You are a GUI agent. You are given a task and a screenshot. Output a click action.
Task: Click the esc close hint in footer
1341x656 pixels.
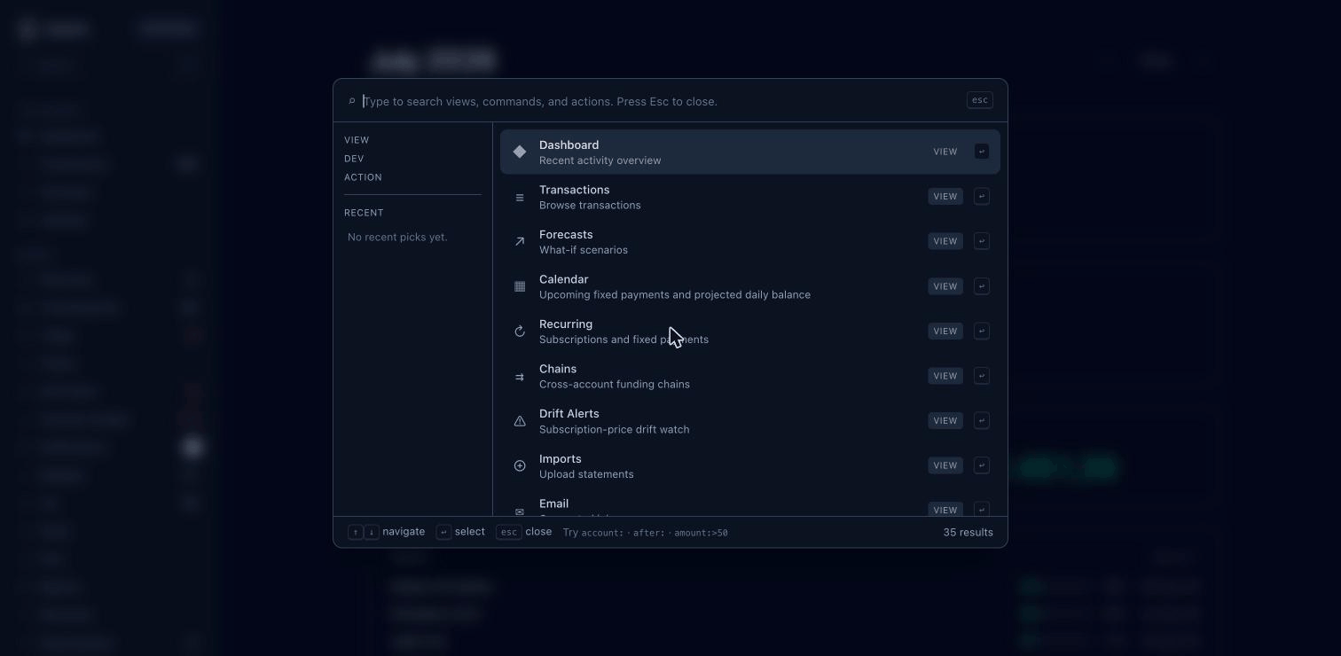click(524, 532)
